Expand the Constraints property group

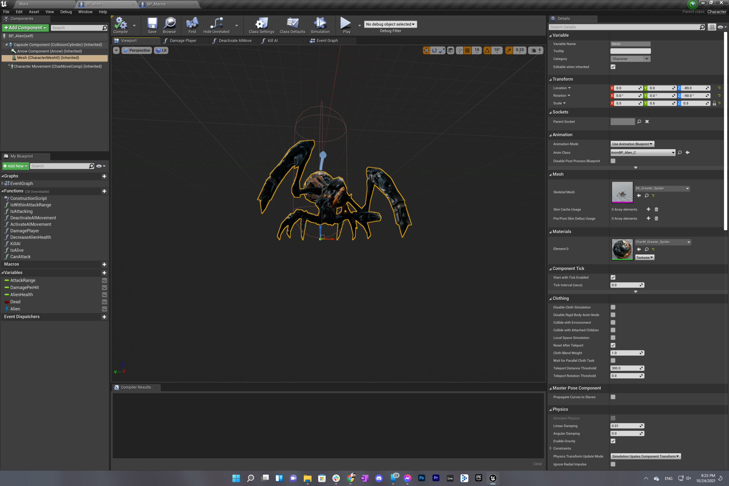(551, 448)
